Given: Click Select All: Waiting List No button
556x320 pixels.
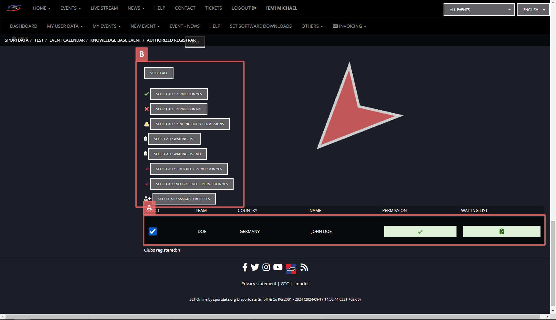Looking at the screenshot, I should click(177, 154).
